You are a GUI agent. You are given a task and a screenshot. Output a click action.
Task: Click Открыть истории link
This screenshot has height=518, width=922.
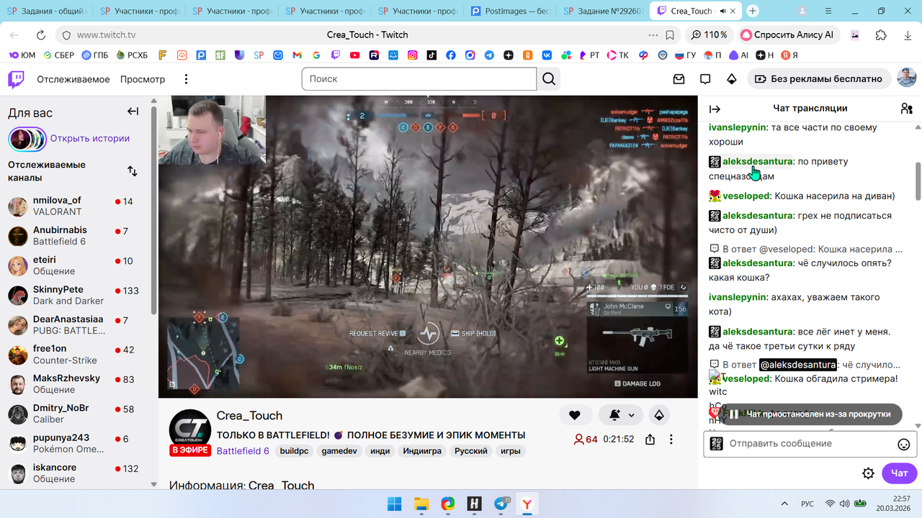tap(90, 139)
